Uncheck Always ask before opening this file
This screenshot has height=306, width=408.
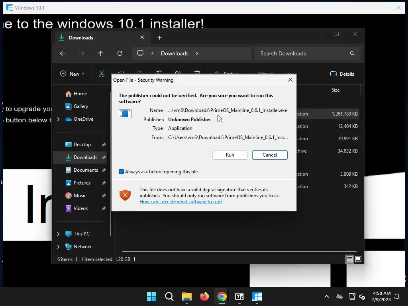pos(121,171)
